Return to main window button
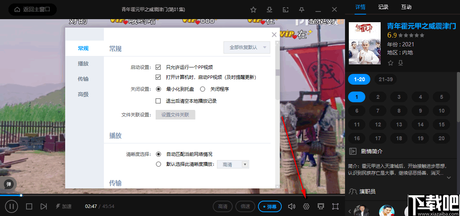460x216 pixels. [x=33, y=10]
